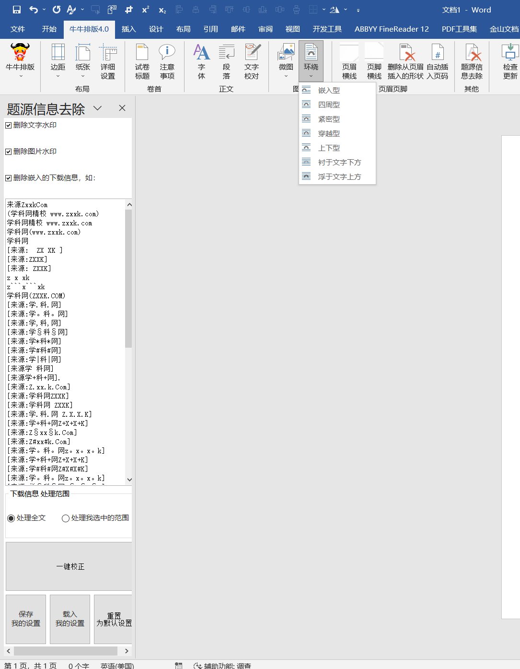Click 保存我的设置 button
The image size is (520, 669).
pyautogui.click(x=26, y=619)
